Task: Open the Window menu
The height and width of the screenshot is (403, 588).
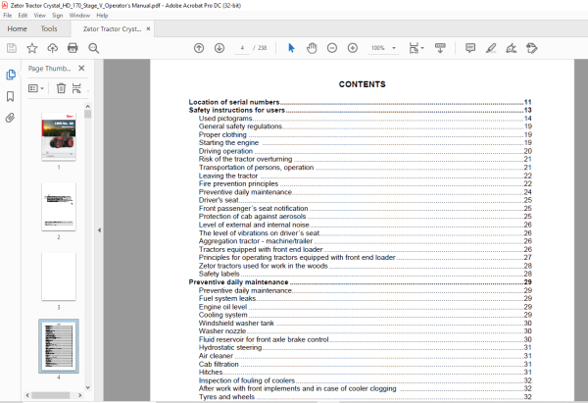Action: tap(79, 16)
